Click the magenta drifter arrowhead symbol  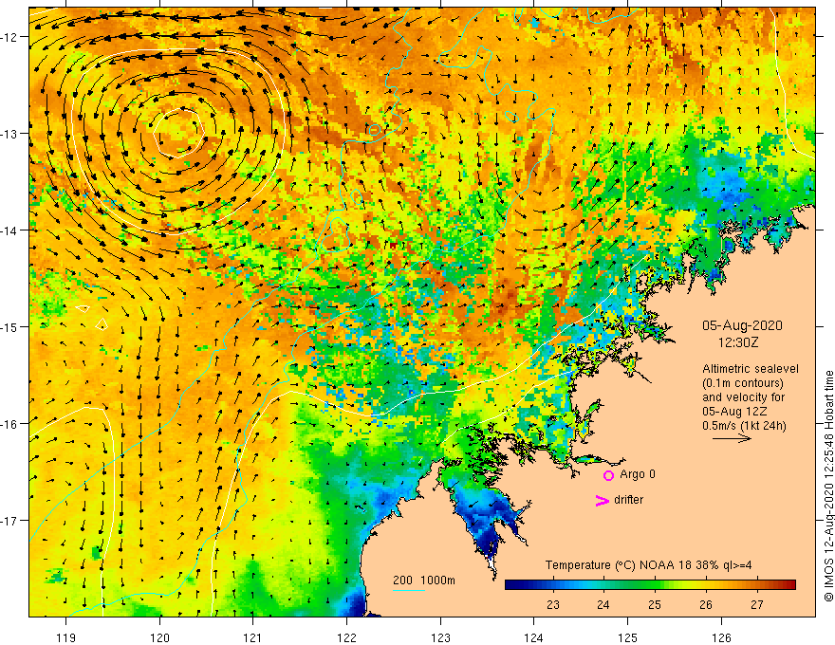coord(602,500)
